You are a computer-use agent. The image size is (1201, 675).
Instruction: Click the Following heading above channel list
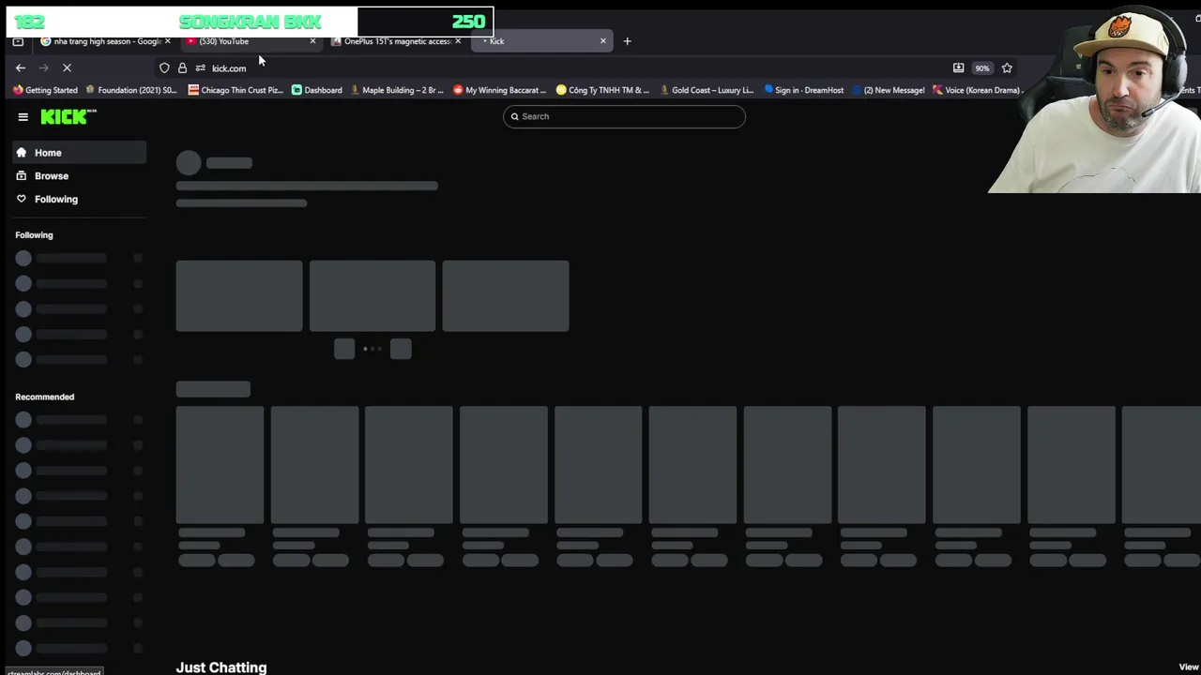[x=34, y=235]
